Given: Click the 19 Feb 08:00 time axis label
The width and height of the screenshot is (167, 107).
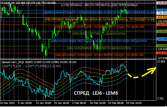Looking at the screenshot, I should (116, 103).
